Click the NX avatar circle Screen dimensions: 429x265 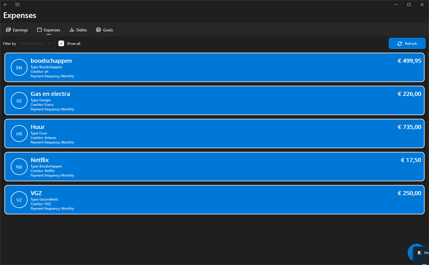click(x=19, y=167)
